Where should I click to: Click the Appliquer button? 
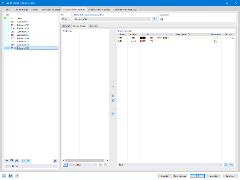[x=231, y=176]
